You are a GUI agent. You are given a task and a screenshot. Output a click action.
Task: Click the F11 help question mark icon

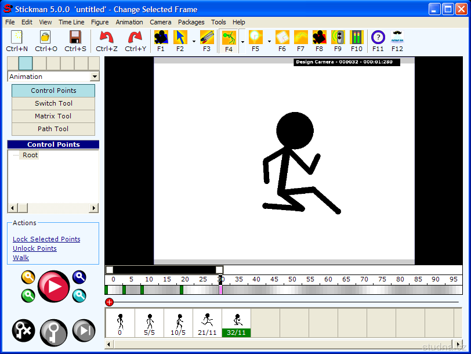378,38
